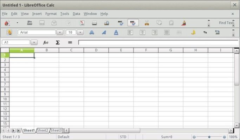Click the Paste clipboard icon
The height and width of the screenshot is (140, 240).
click(x=171, y=23)
